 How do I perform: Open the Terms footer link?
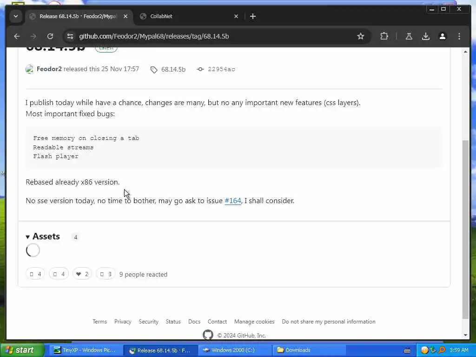99,322
